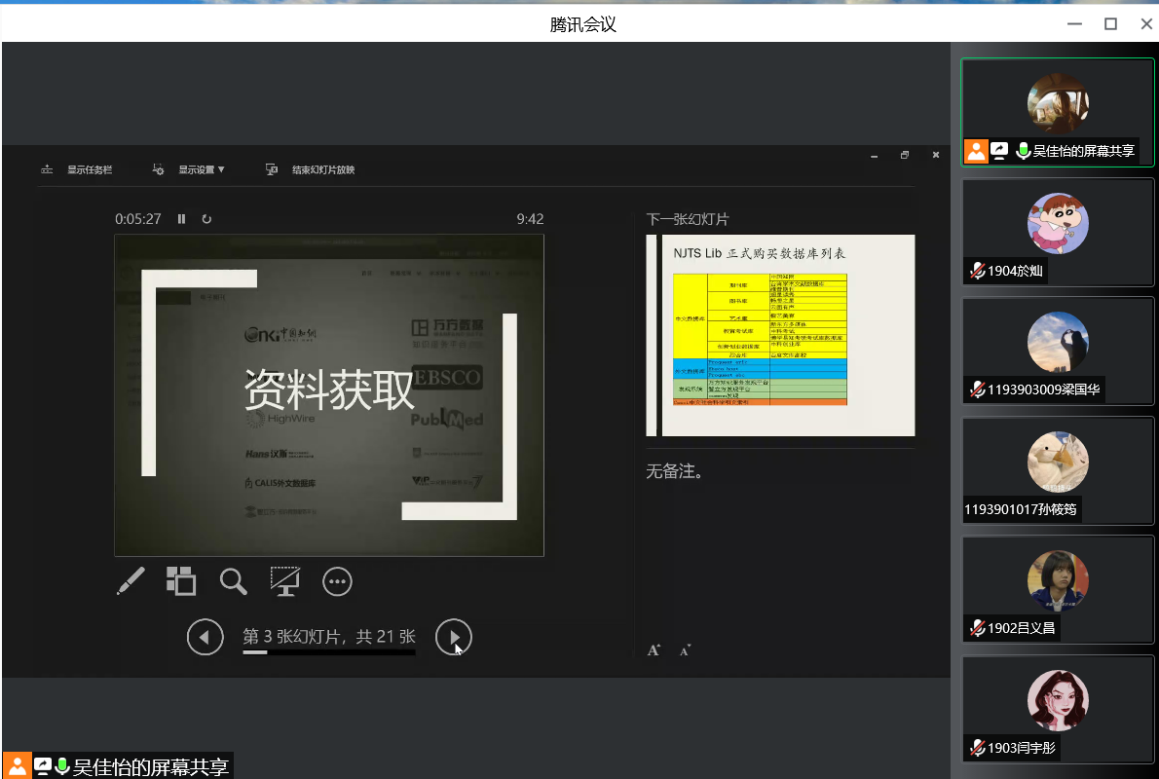The width and height of the screenshot is (1159, 779).
Task: Select the pen and laser pointer tool
Action: [131, 581]
